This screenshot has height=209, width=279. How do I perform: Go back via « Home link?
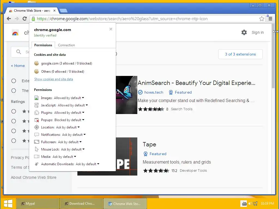click(x=18, y=66)
